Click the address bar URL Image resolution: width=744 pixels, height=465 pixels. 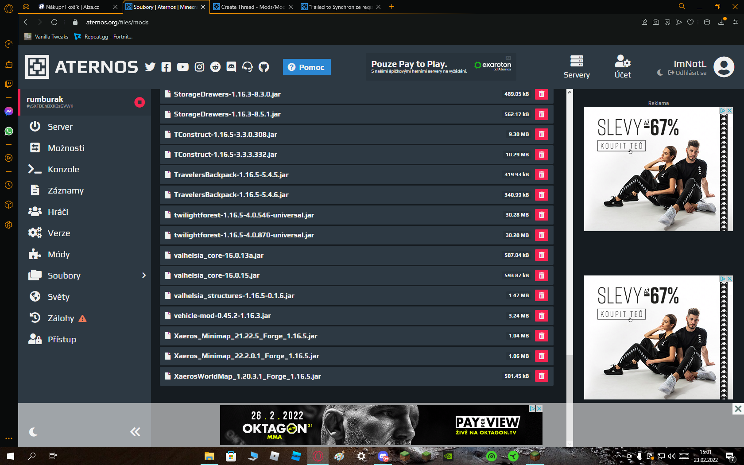pos(117,22)
